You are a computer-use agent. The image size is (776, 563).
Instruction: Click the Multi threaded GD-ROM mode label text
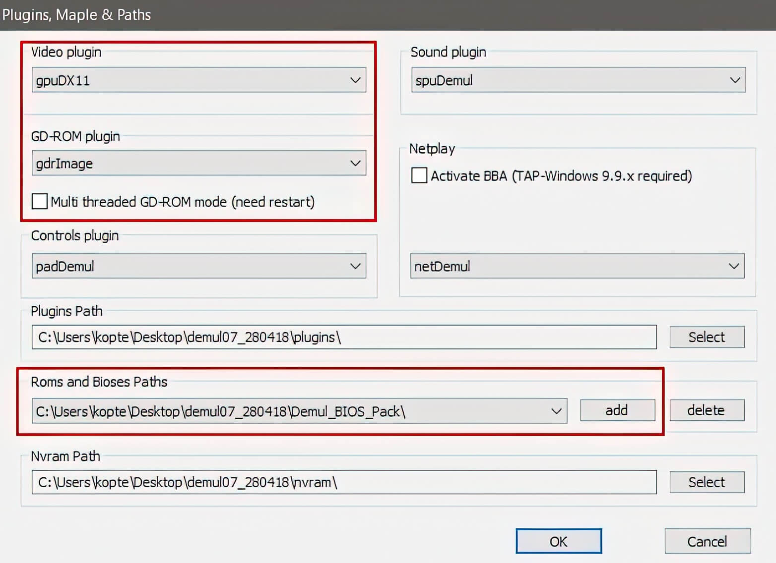click(x=182, y=202)
